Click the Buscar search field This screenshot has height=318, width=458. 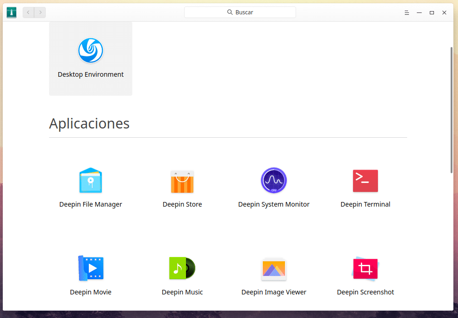click(240, 12)
